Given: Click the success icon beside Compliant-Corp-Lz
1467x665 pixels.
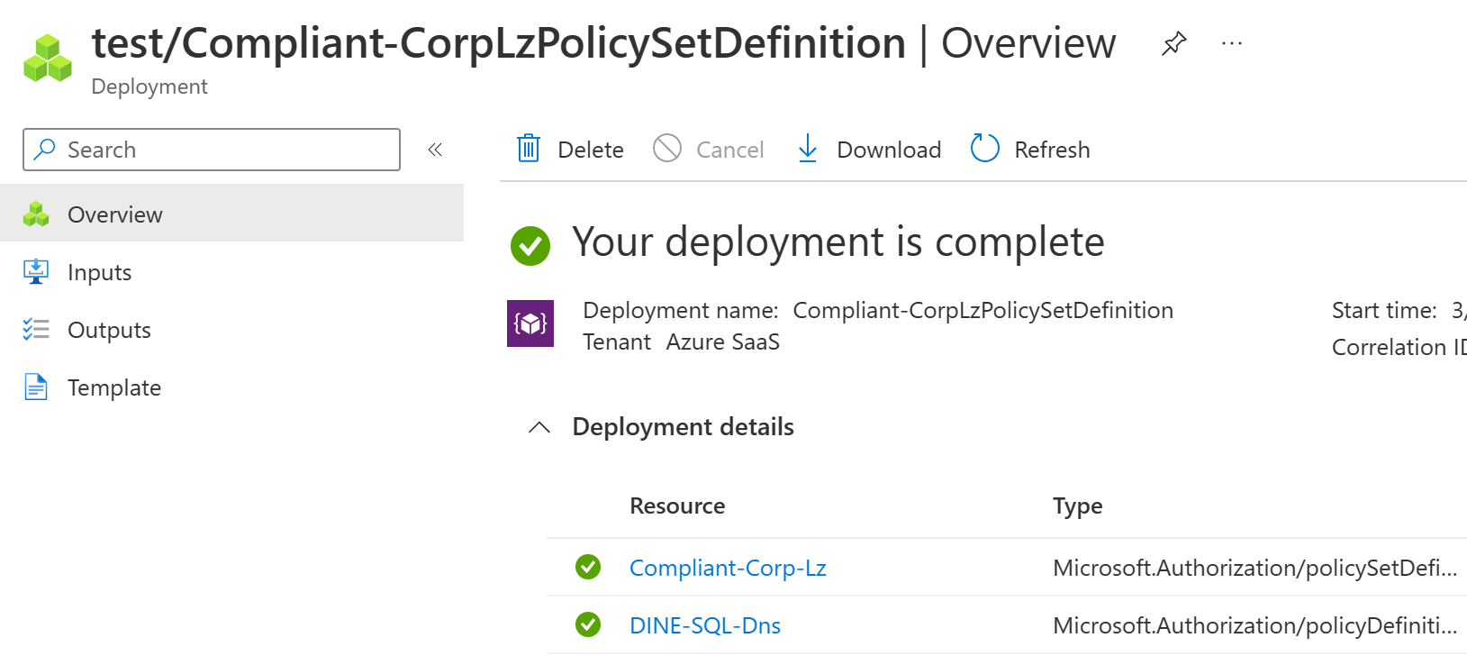Looking at the screenshot, I should tap(588, 567).
